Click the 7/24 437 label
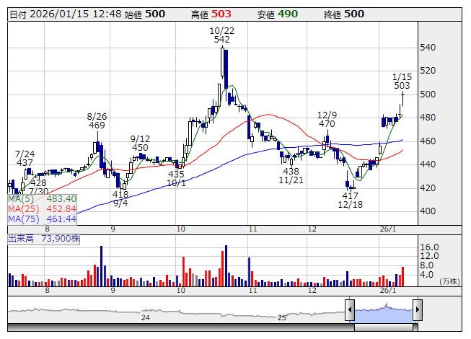The image size is (471, 339). [25, 158]
